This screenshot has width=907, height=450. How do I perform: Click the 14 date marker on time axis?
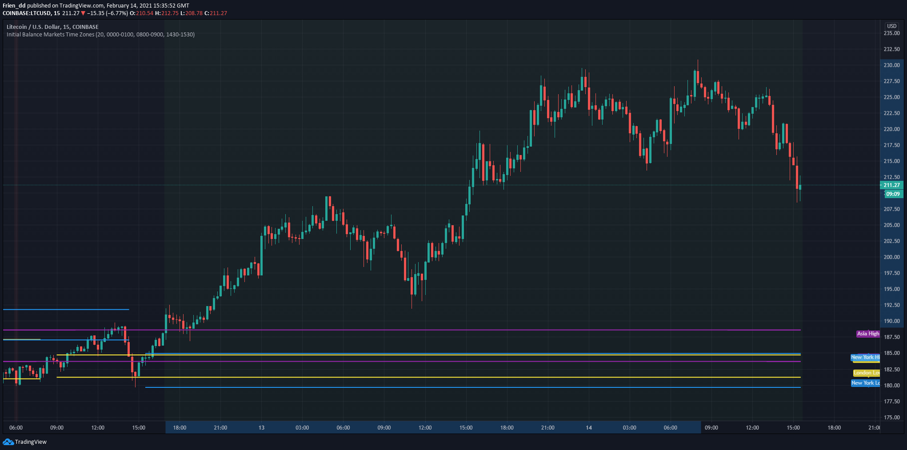[x=589, y=428]
